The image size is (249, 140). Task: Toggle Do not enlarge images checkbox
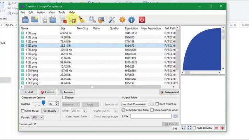coord(91,117)
